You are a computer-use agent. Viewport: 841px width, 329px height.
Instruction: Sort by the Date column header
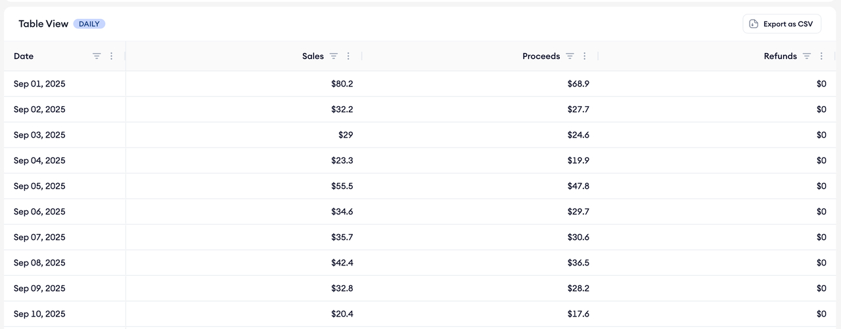pyautogui.click(x=24, y=56)
